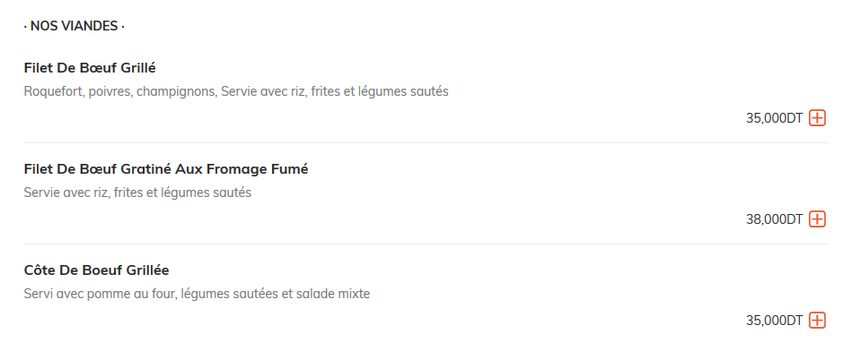Click the Roquefort, poivres, champignons description
Viewport: 852px width, 351px height.
tap(236, 91)
